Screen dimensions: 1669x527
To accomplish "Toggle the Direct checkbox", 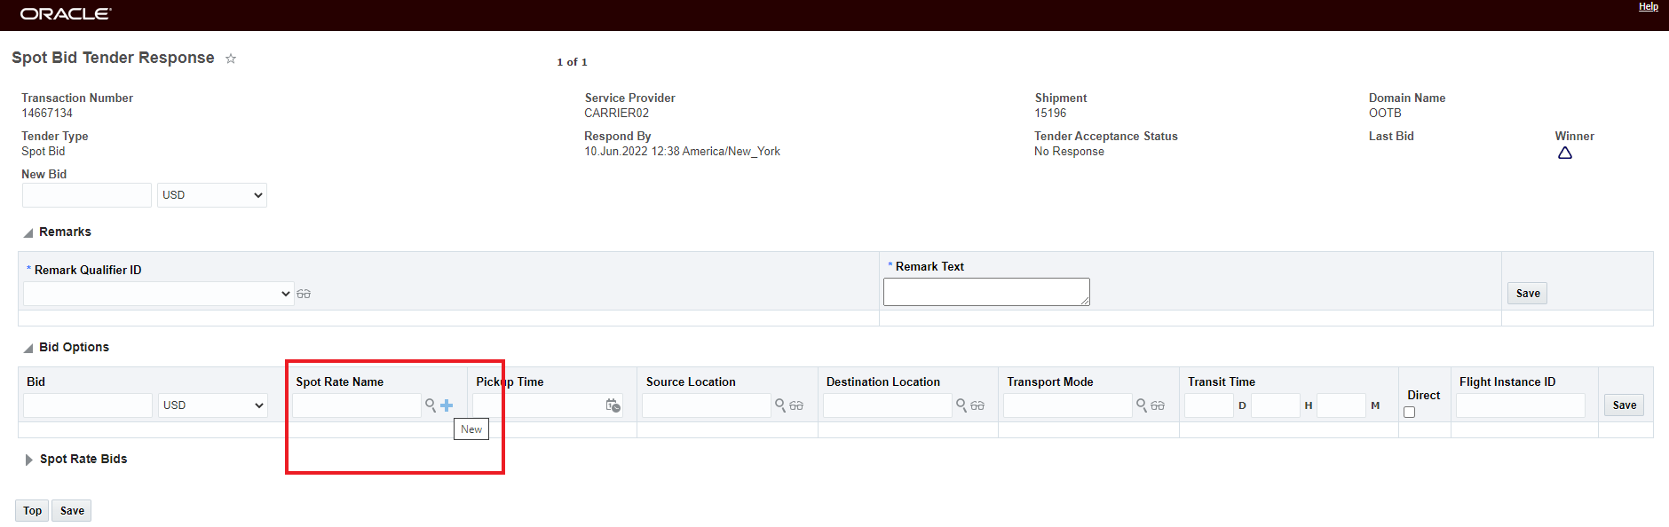I will pos(1409,413).
